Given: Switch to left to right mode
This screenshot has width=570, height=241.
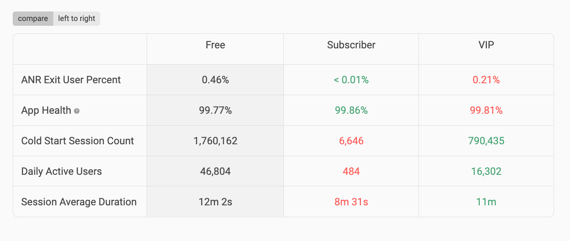Looking at the screenshot, I should tap(77, 19).
